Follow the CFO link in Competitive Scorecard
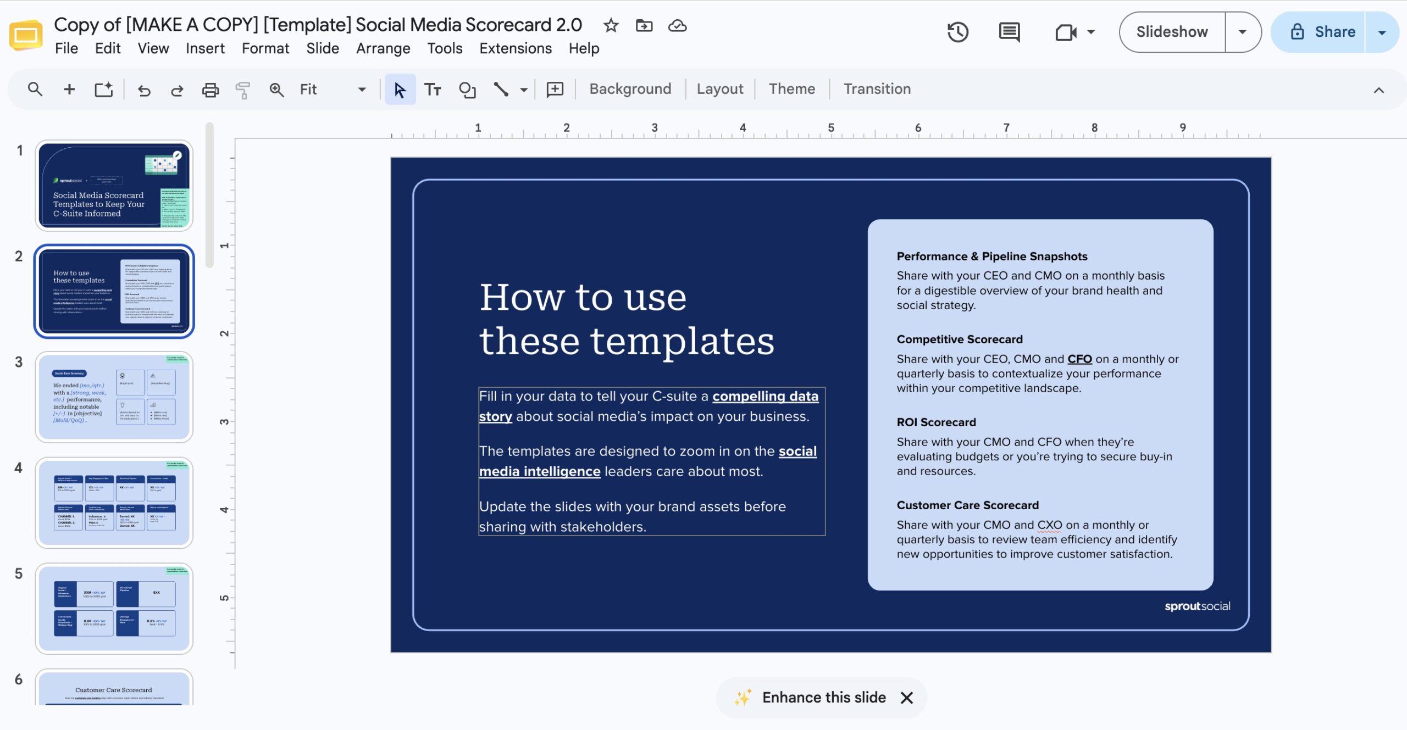This screenshot has width=1407, height=730. pos(1079,359)
